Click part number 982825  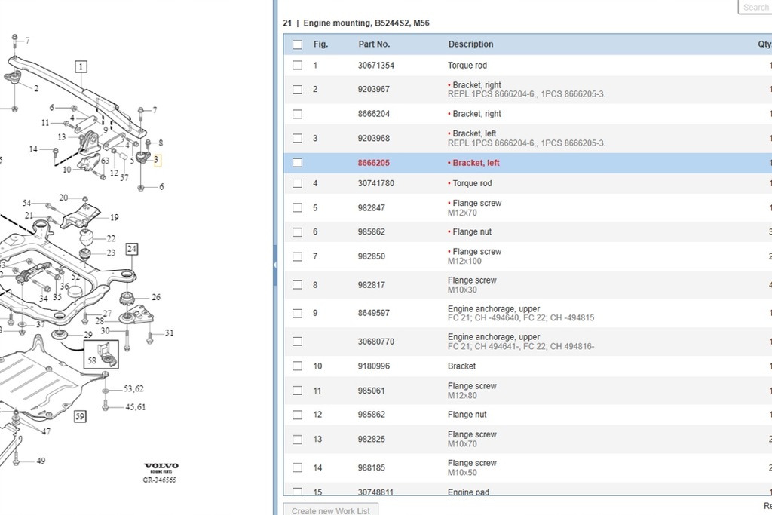click(371, 439)
